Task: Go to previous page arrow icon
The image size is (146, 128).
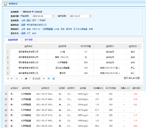Action: 21,78
